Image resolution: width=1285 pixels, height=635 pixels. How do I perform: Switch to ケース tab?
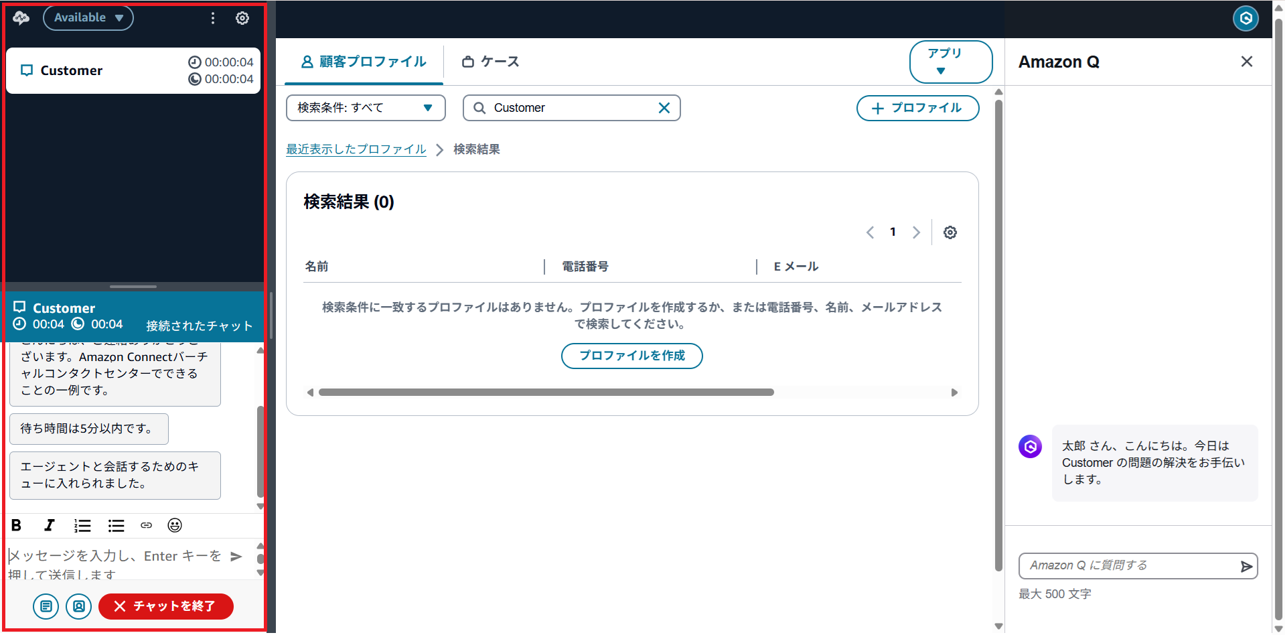(491, 62)
